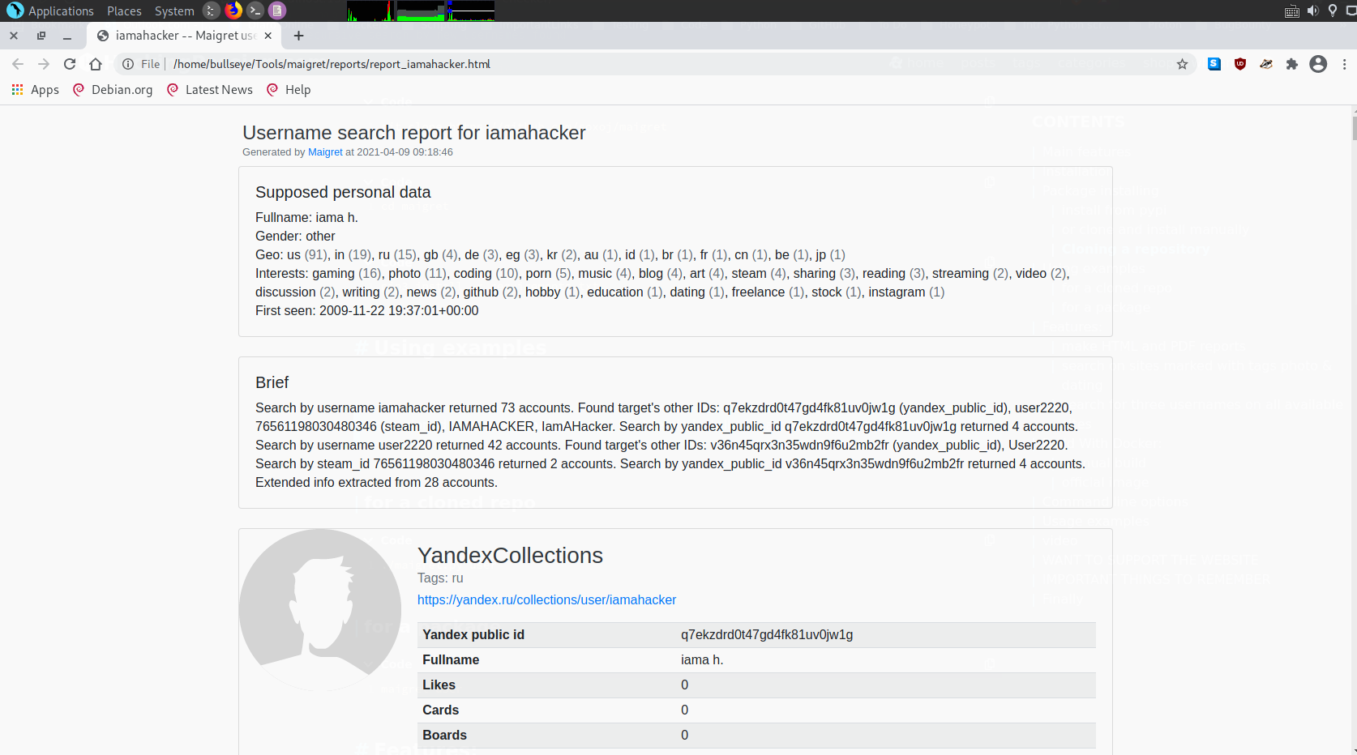Open the browser three-dot menu

click(1344, 64)
